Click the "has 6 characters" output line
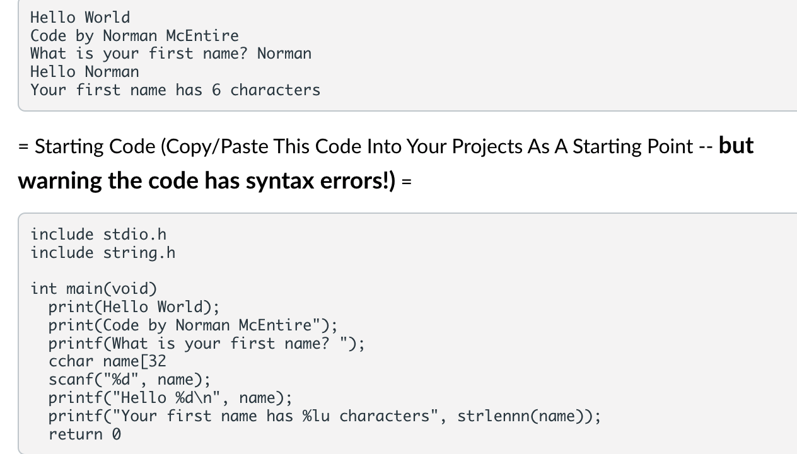The image size is (797, 454). (175, 90)
